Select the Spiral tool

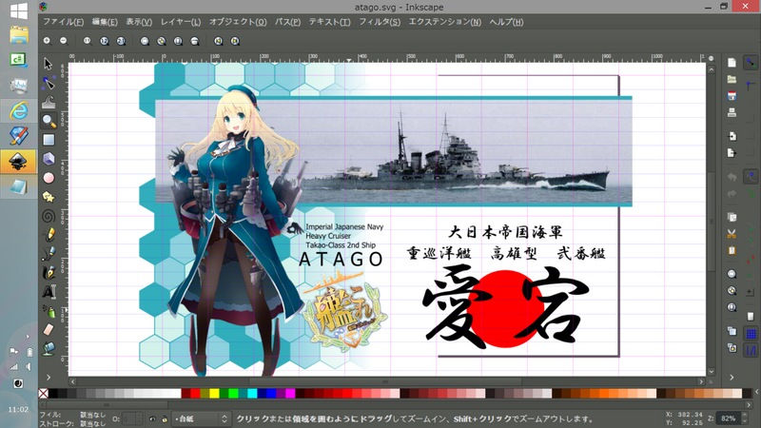click(x=49, y=216)
